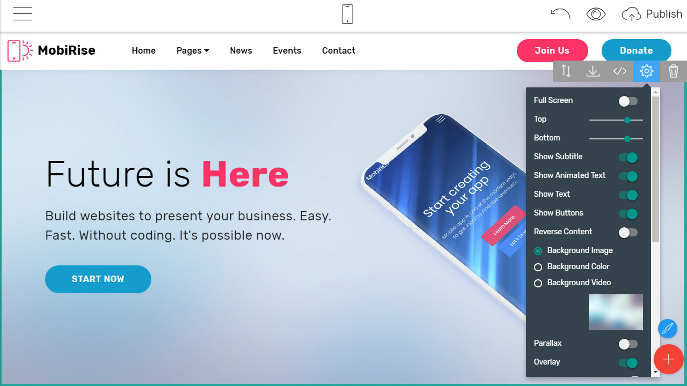Select Background Color radio option
Image resolution: width=687 pixels, height=386 pixels.
tap(538, 267)
